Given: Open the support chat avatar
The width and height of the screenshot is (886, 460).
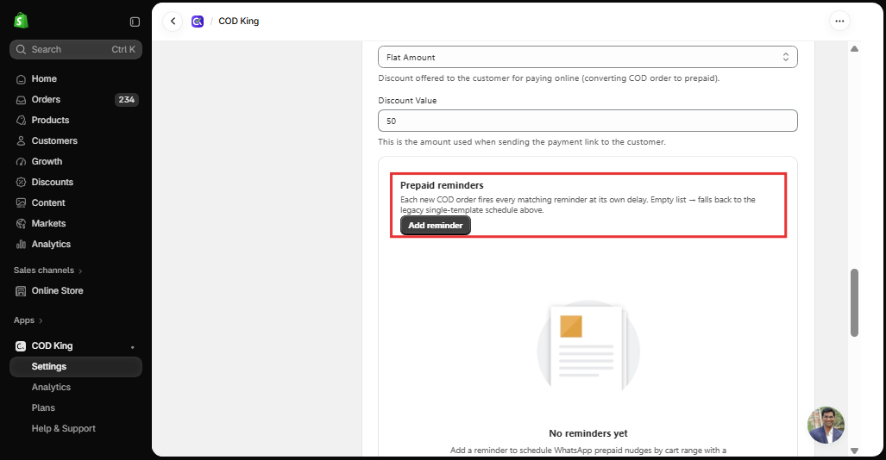Looking at the screenshot, I should click(x=826, y=425).
